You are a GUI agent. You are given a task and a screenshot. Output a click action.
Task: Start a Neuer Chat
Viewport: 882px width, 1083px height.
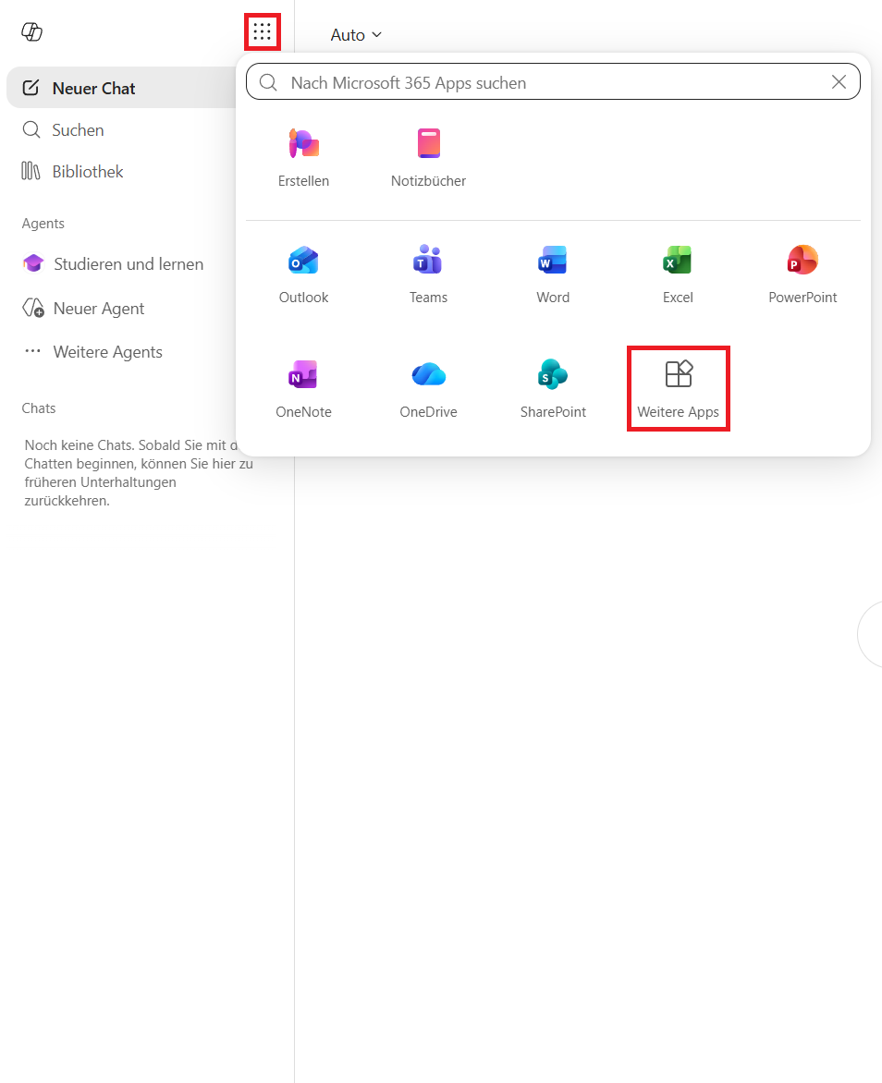pyautogui.click(x=122, y=89)
